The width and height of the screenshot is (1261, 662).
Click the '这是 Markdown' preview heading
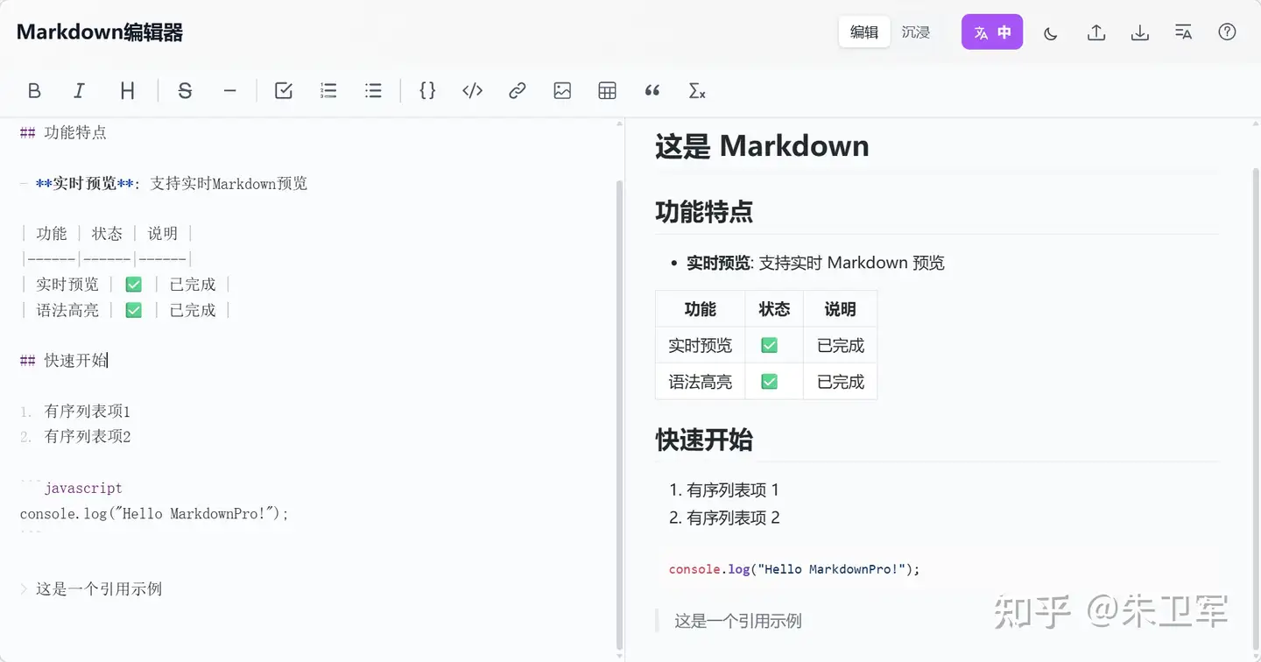tap(762, 146)
